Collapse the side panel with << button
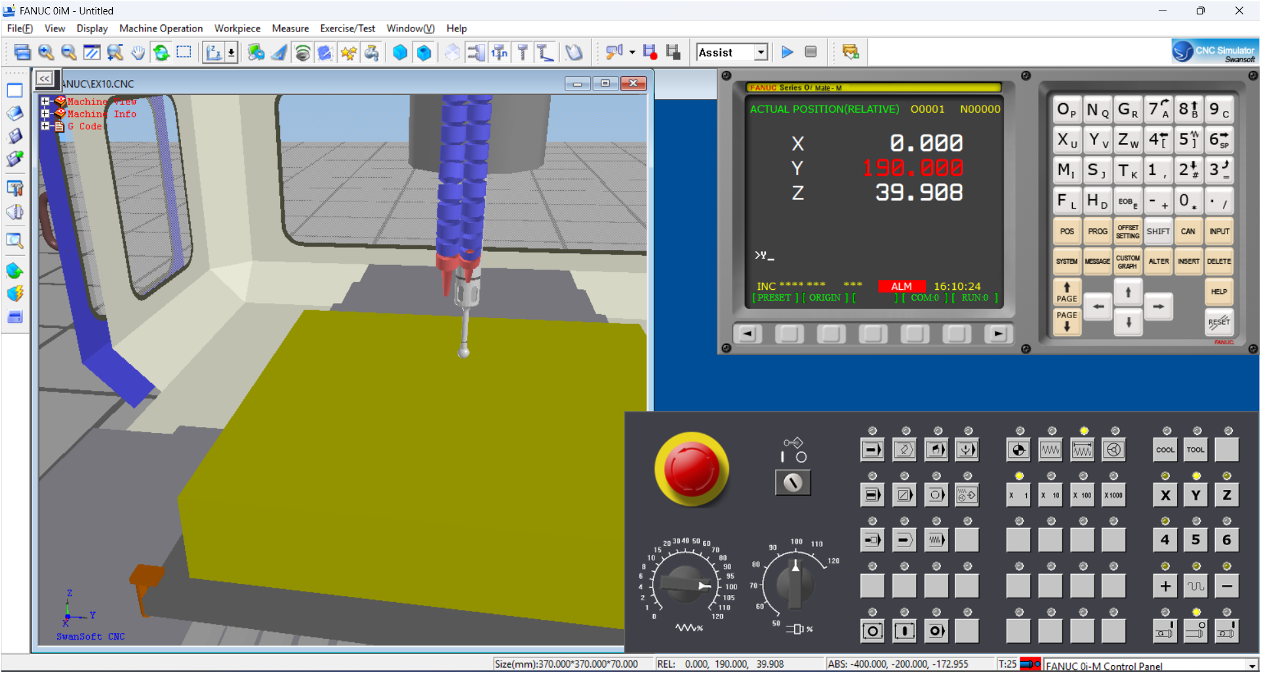The height and width of the screenshot is (673, 1261). click(44, 79)
